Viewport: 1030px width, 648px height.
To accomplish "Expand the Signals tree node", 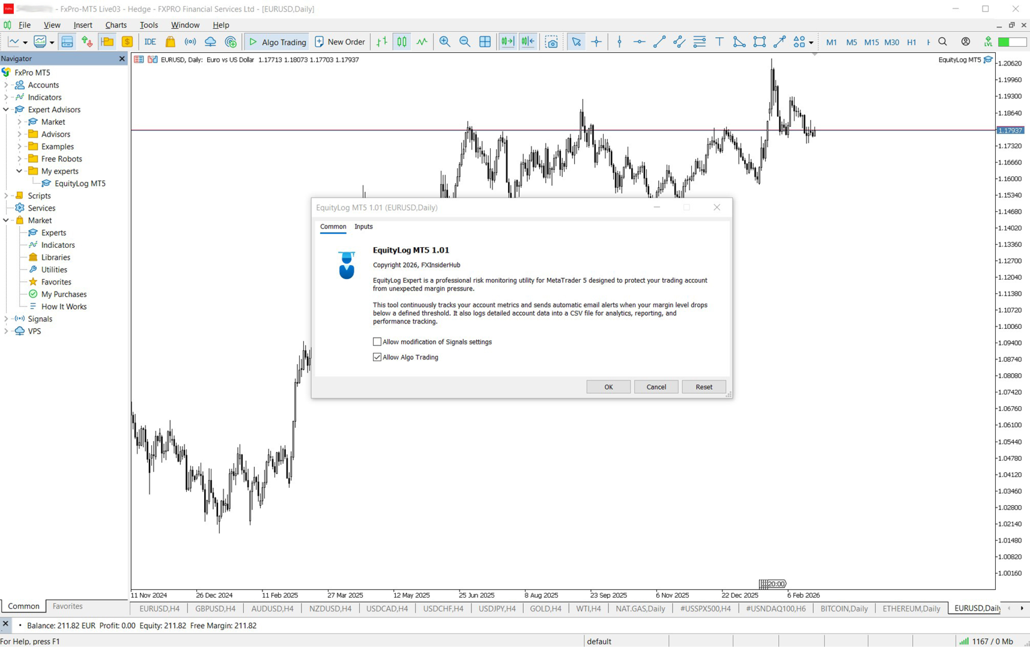I will [x=6, y=319].
